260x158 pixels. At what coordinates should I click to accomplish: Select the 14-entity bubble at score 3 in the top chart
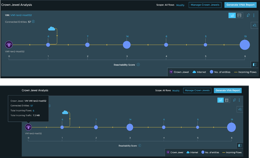tap(127, 45)
